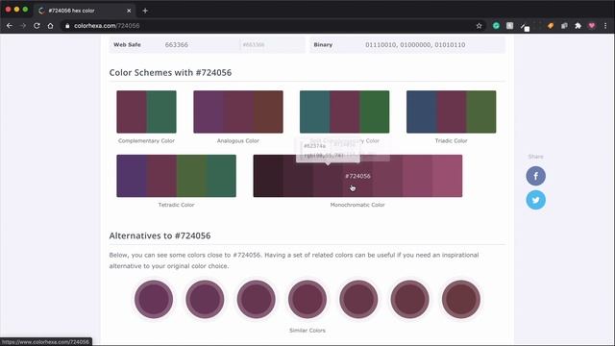Select the Analogous Color swatch group

coord(238,111)
